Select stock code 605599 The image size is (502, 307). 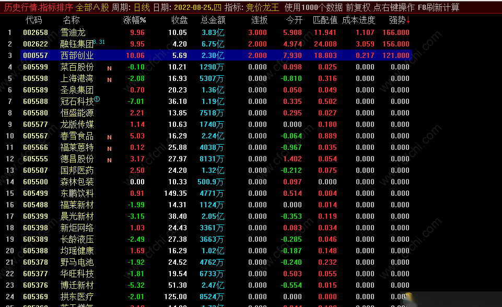click(36, 67)
